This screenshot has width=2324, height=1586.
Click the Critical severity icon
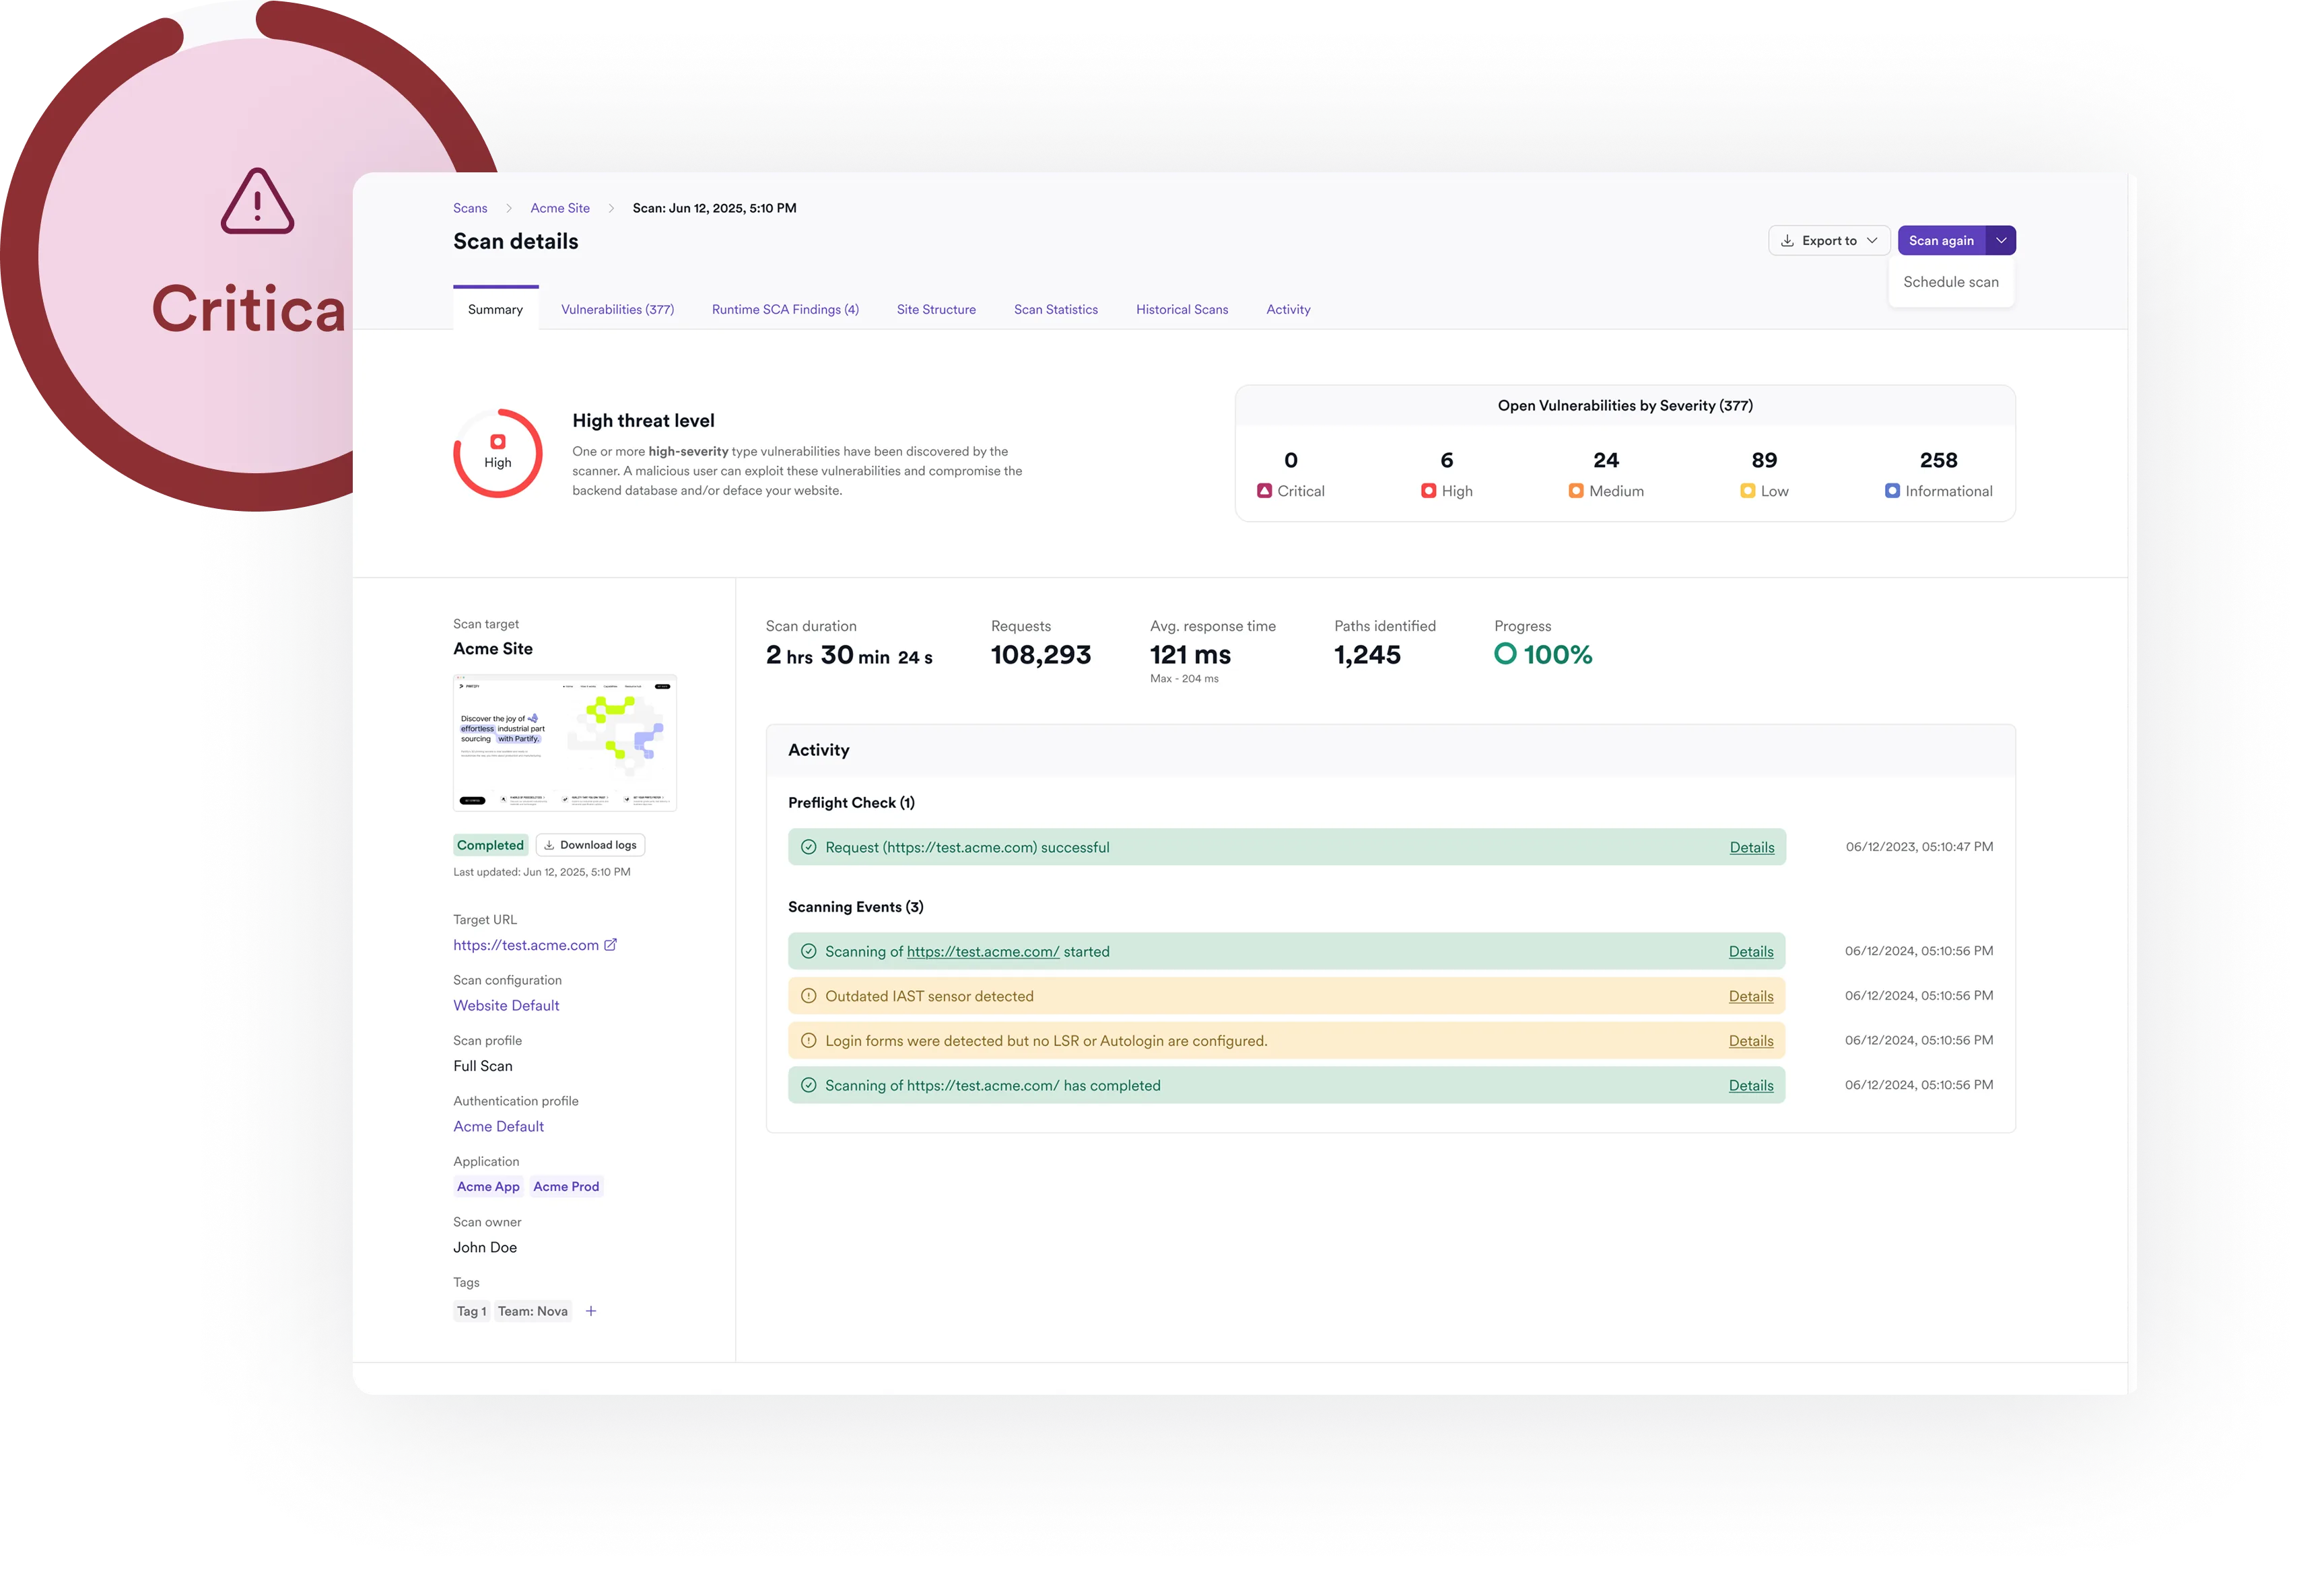tap(1264, 491)
